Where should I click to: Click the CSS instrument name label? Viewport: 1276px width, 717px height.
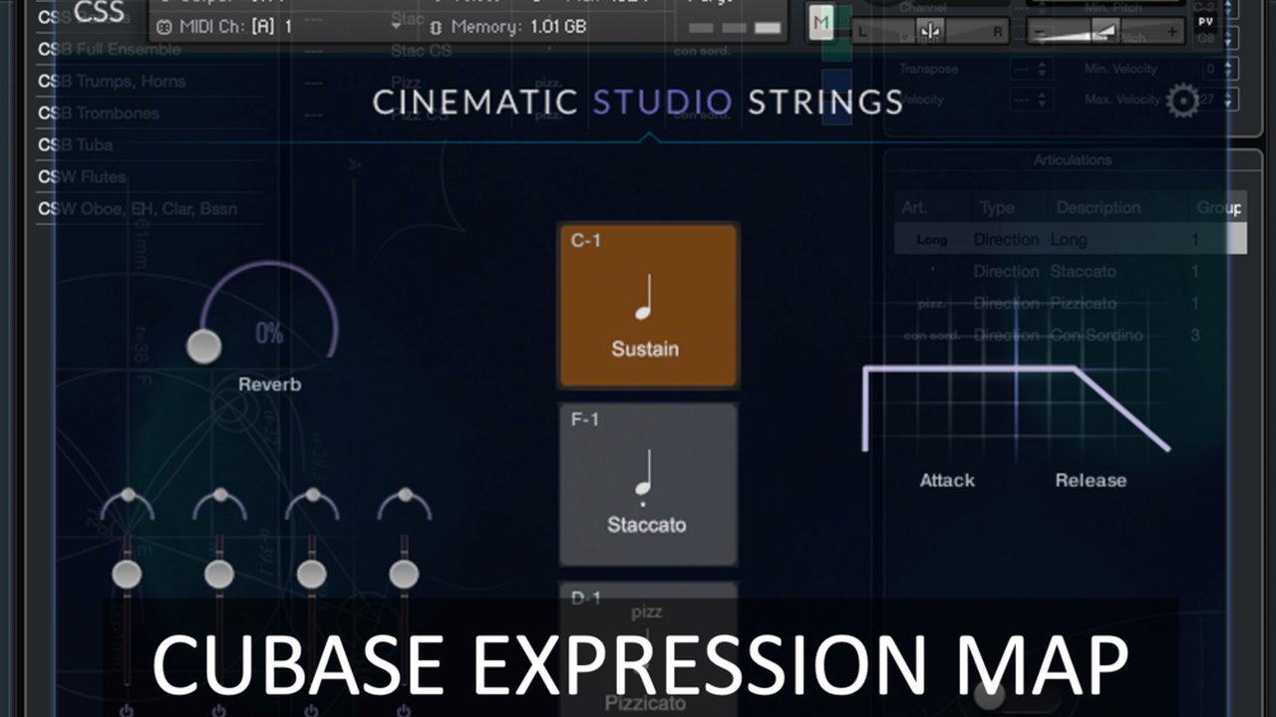pos(100,13)
